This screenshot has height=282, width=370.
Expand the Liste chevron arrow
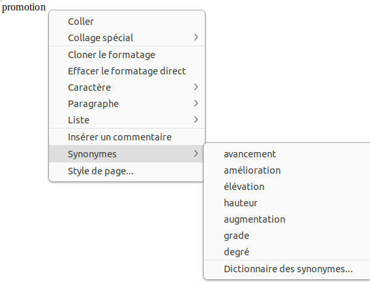pyautogui.click(x=196, y=119)
